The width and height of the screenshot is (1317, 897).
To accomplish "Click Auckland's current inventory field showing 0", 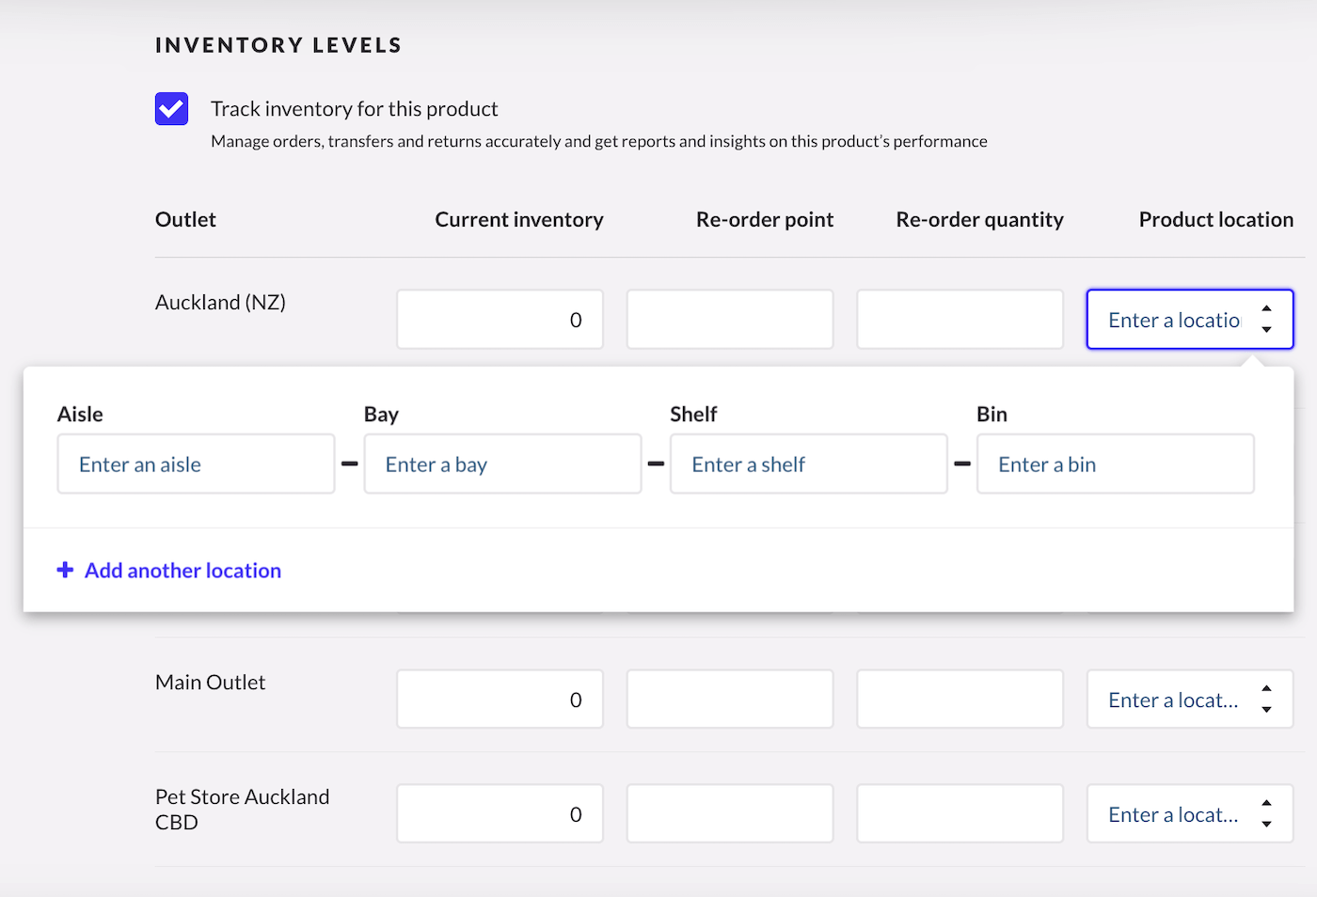I will (x=500, y=319).
